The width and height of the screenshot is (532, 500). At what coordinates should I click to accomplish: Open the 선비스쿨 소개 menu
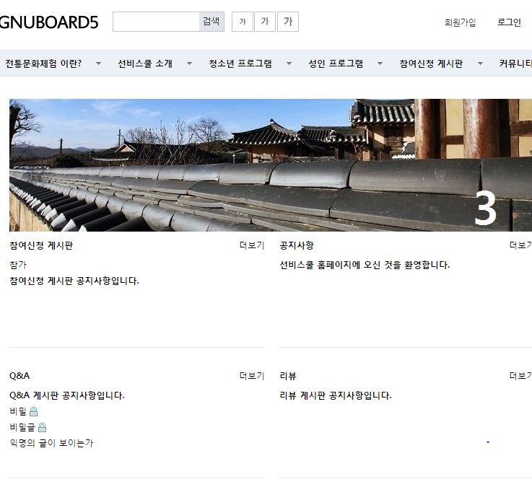[x=145, y=63]
